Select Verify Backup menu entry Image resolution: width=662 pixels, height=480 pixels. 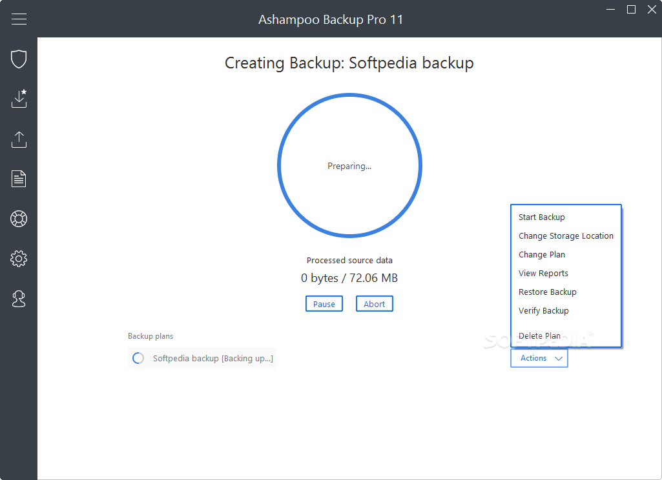pos(543,311)
